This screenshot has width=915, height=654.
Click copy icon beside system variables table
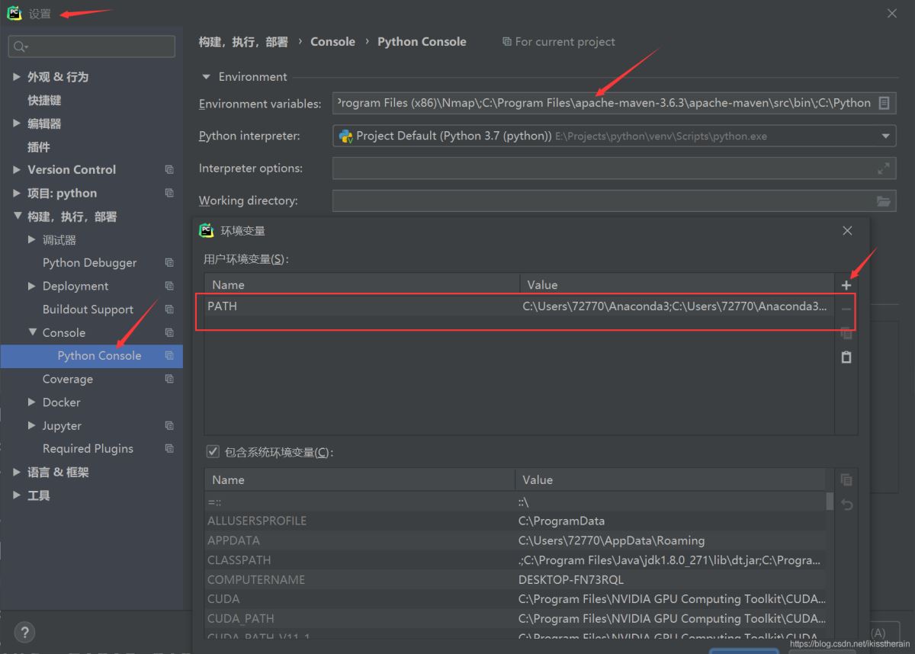tap(846, 480)
